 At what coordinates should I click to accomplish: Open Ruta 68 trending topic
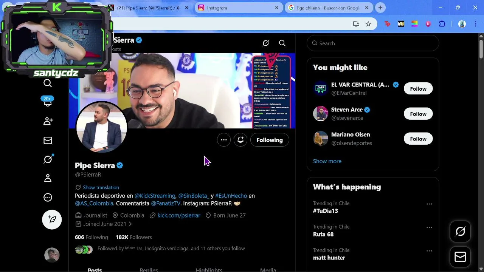[x=323, y=234]
